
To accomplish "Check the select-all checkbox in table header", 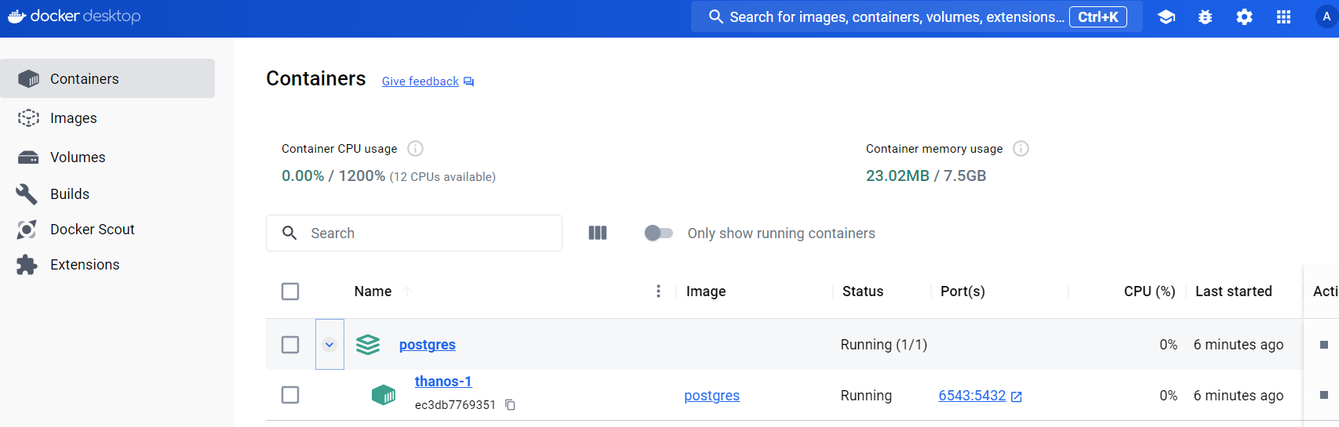I will pyautogui.click(x=290, y=291).
